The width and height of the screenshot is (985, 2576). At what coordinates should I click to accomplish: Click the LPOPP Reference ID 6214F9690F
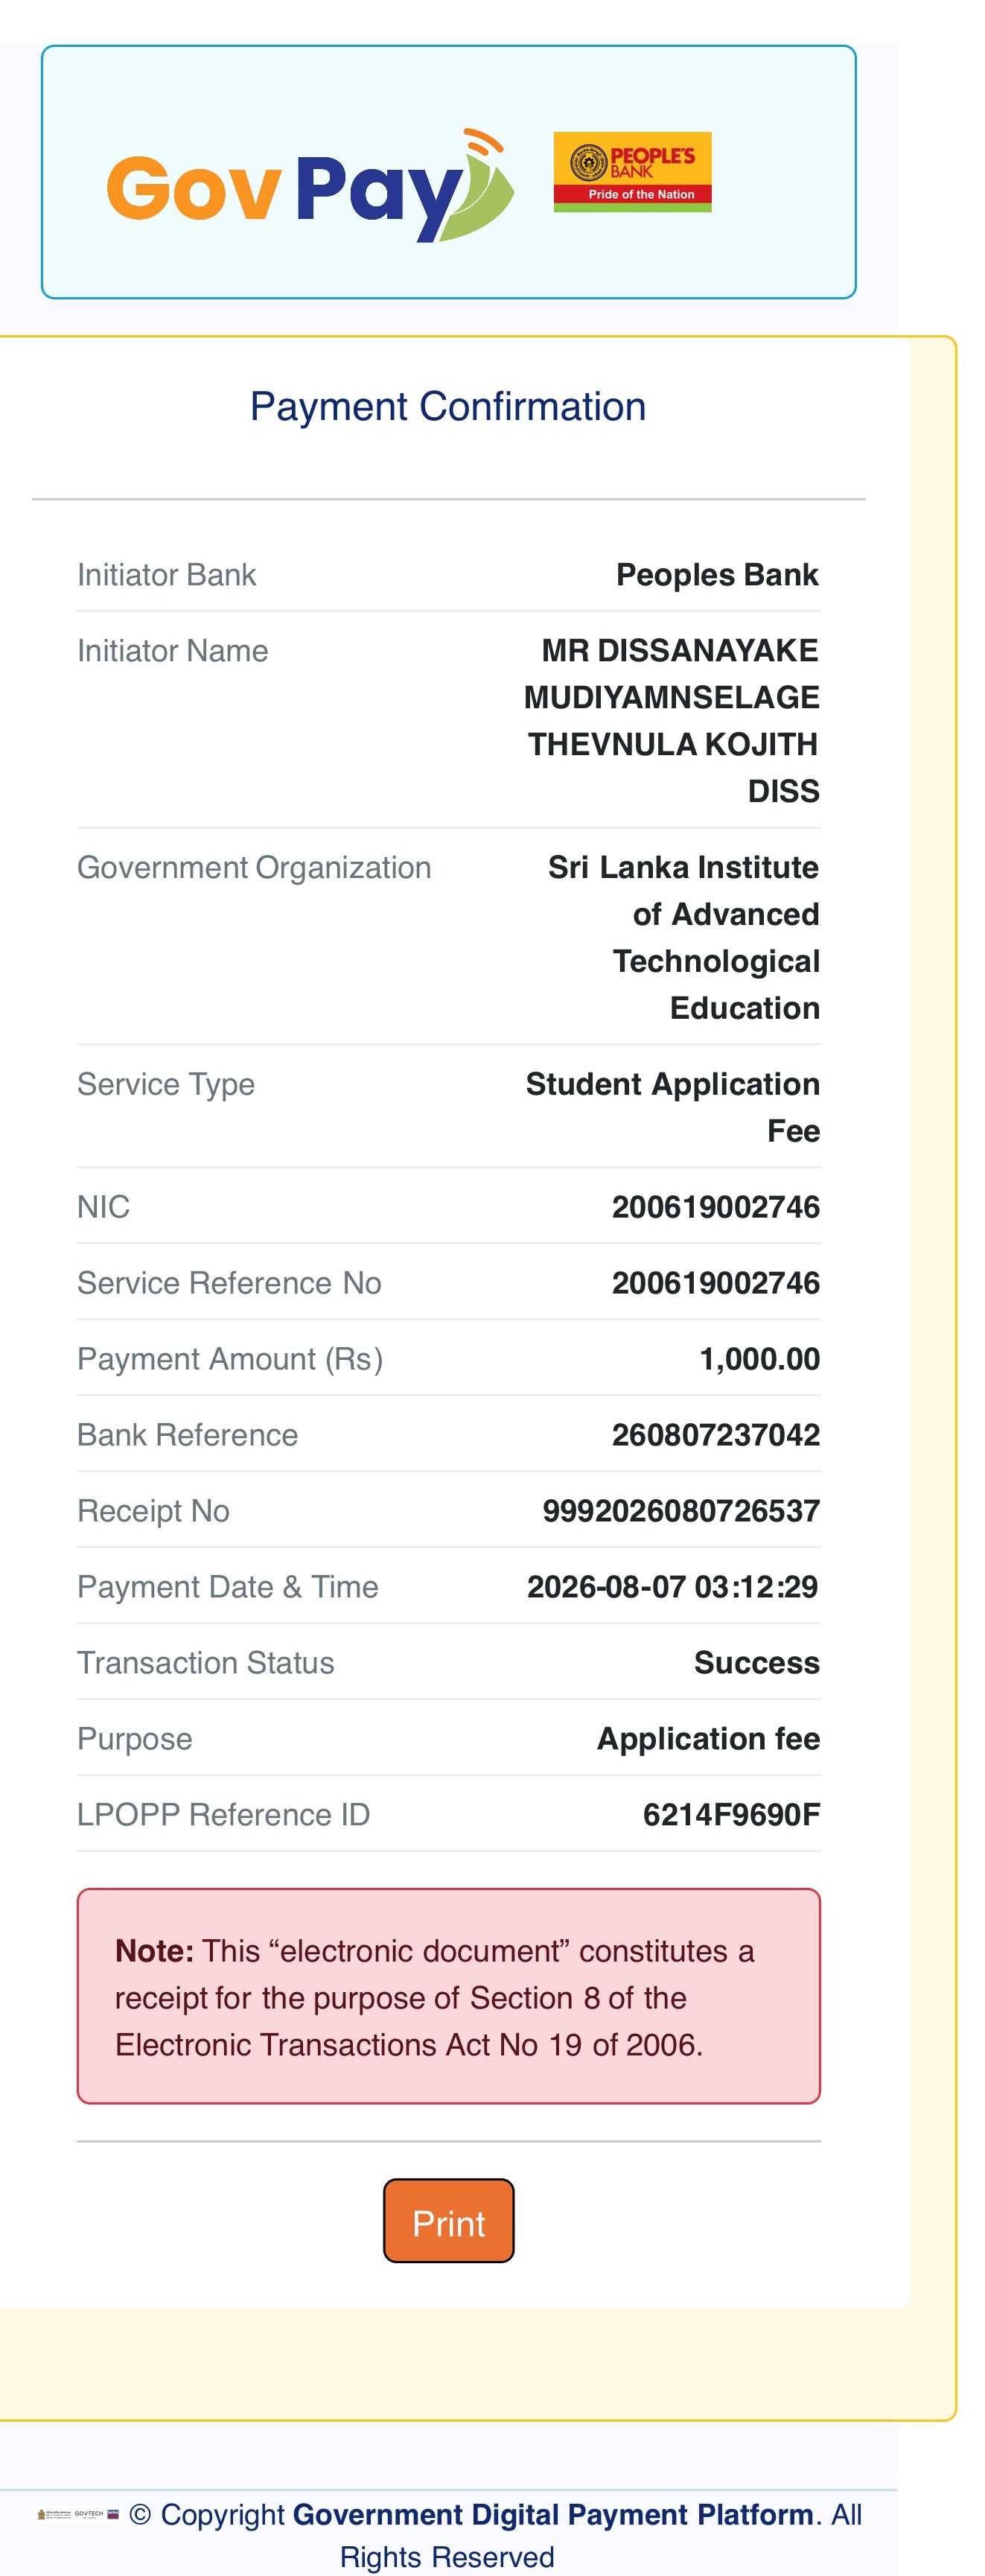731,1815
